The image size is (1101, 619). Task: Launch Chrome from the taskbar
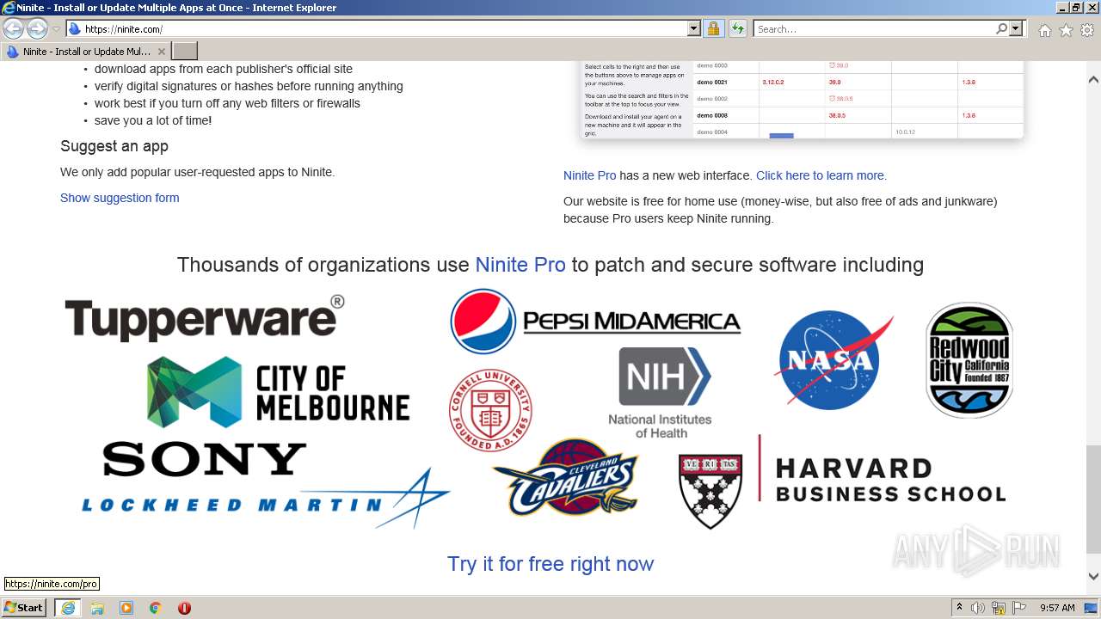click(155, 608)
